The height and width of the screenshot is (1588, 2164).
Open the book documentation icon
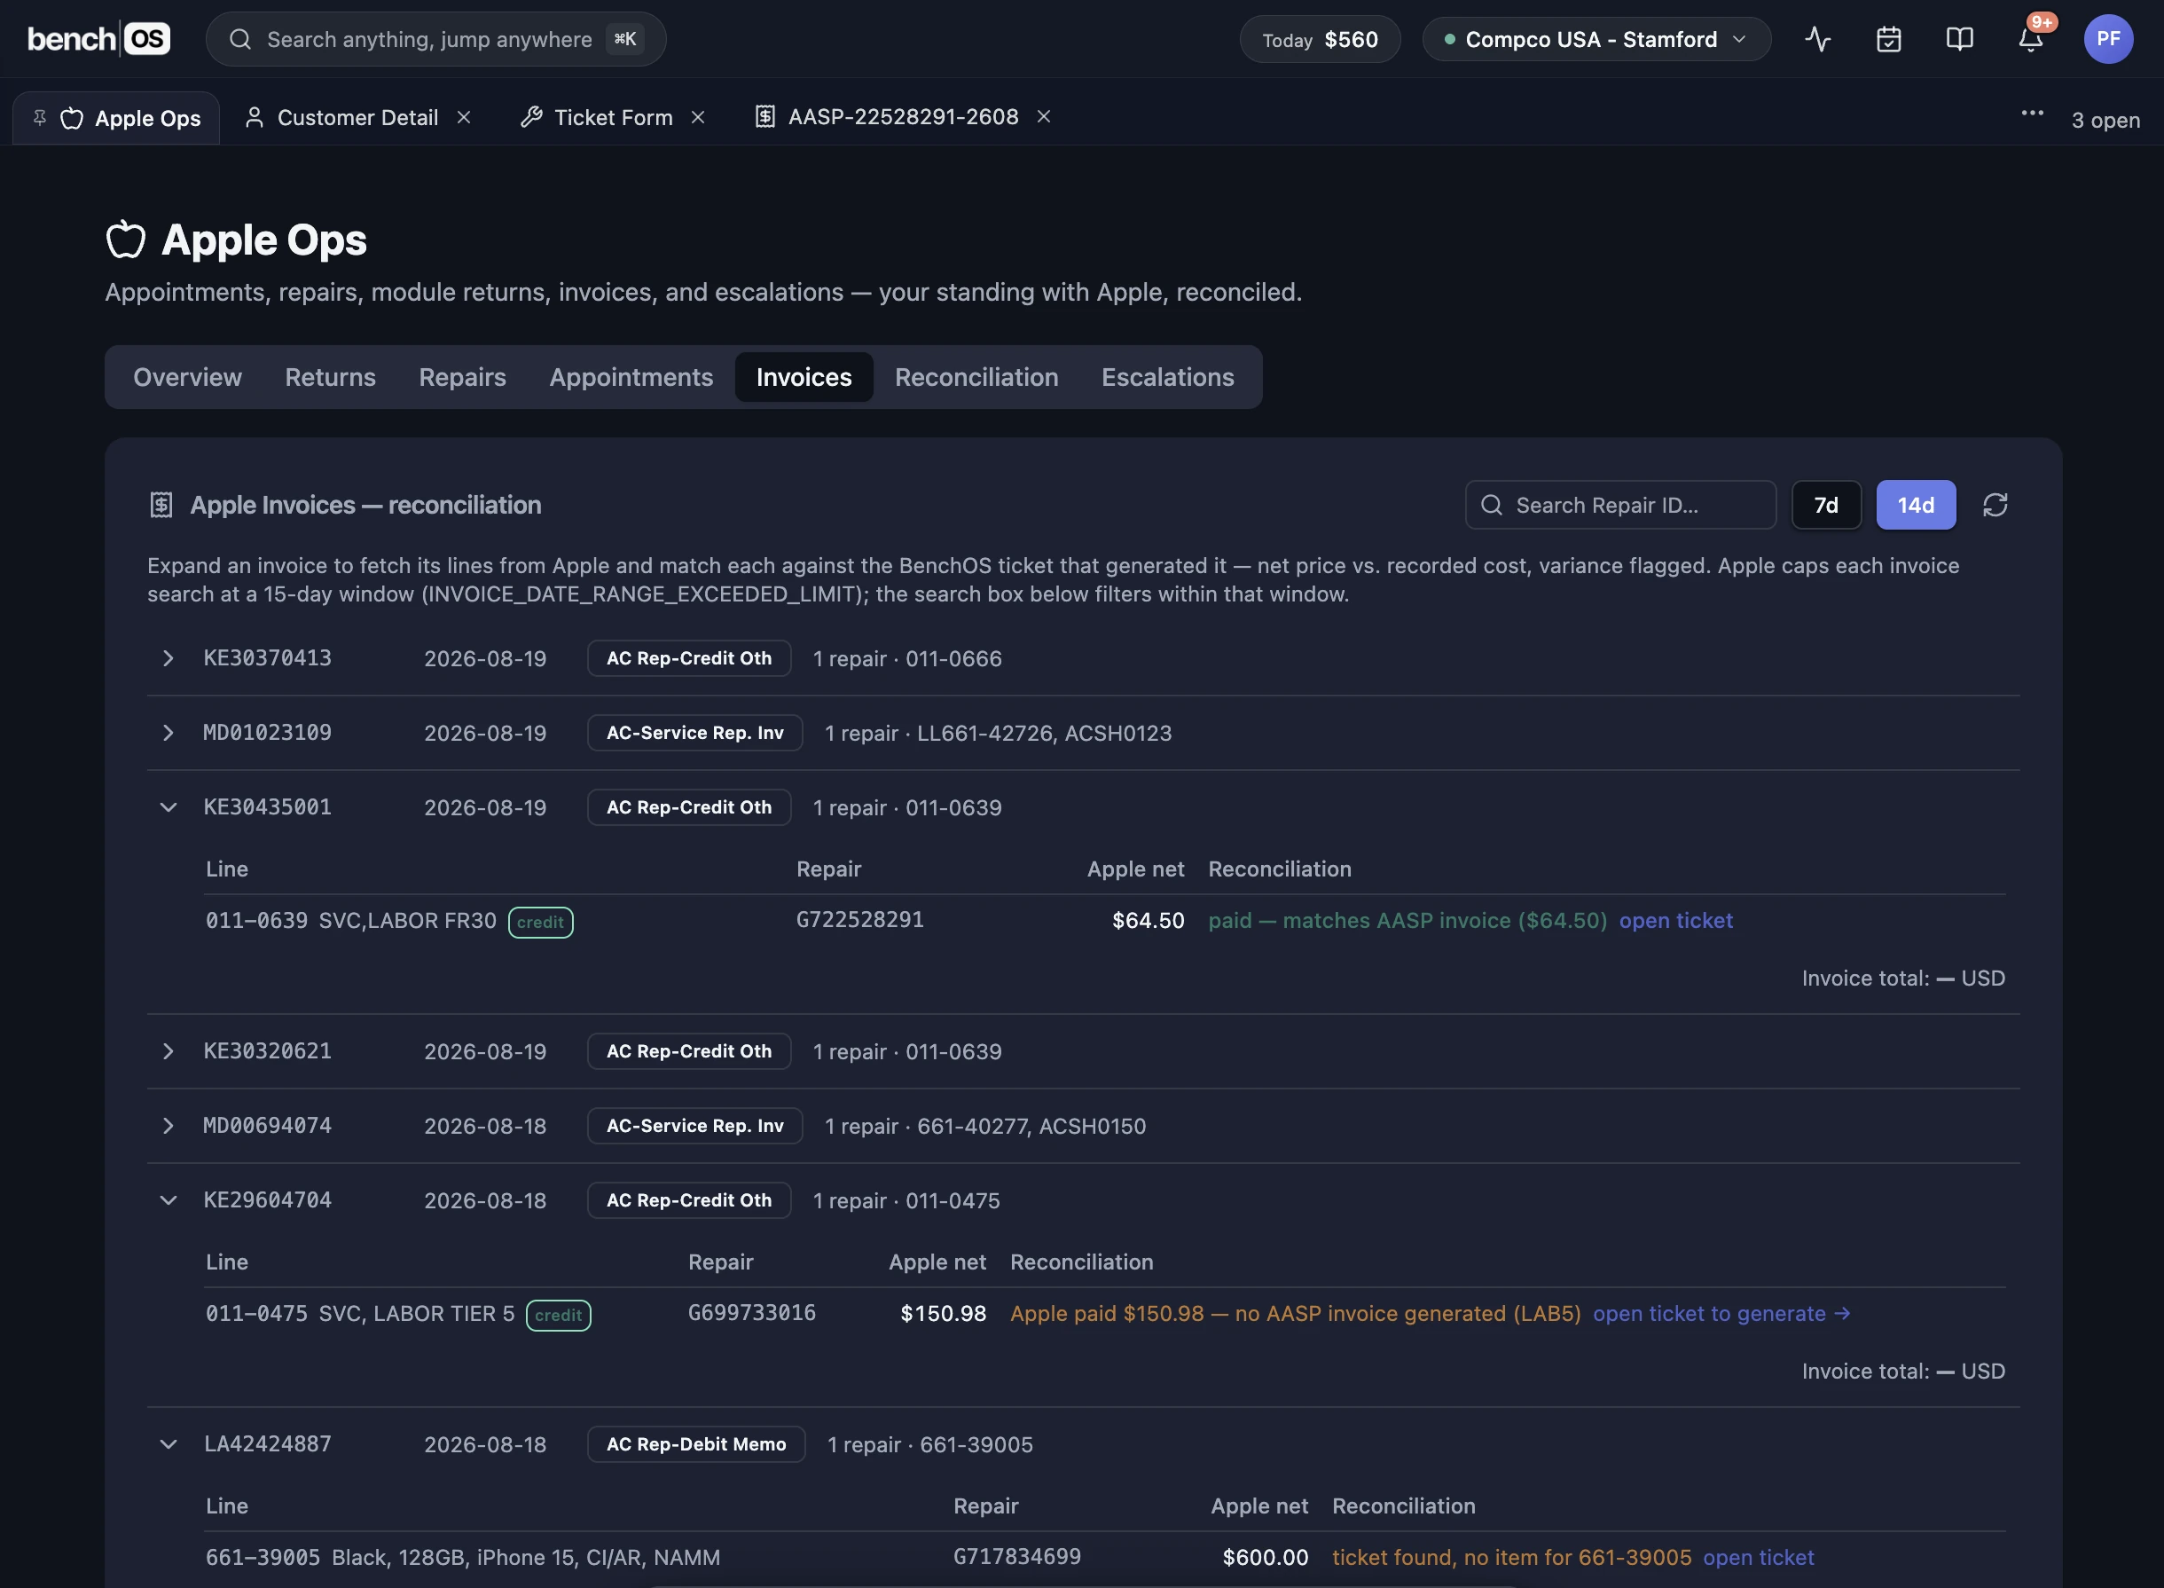point(1959,39)
